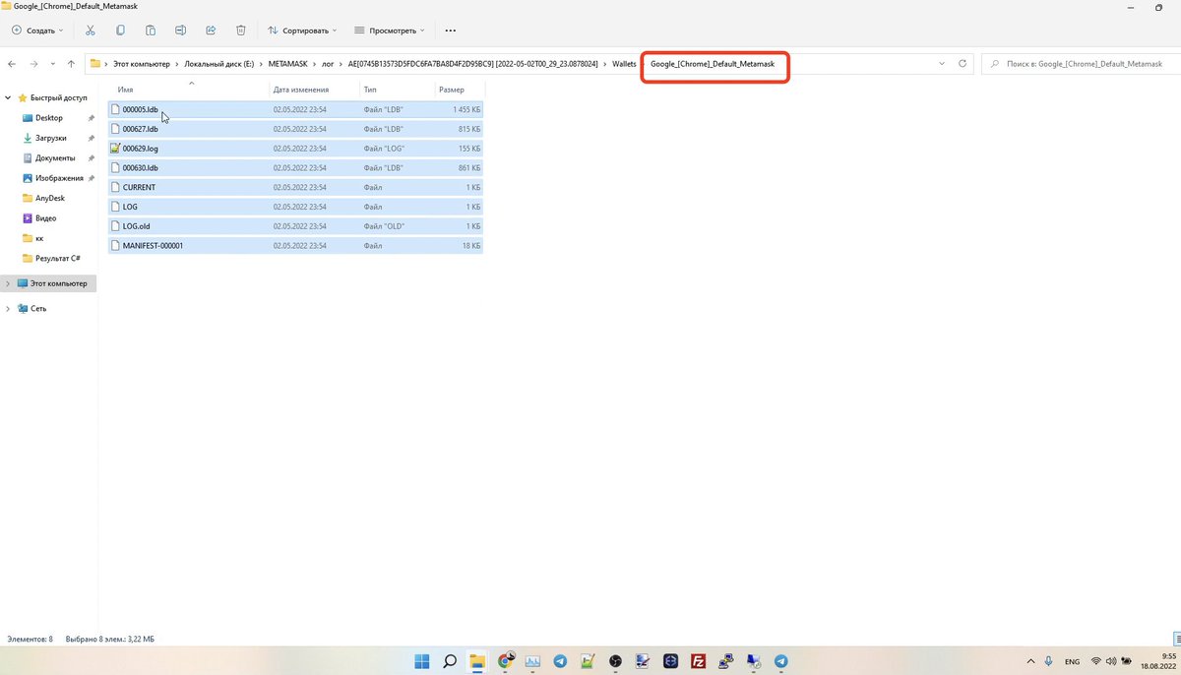
Task: Click the Copy icon in toolbar
Action: click(x=120, y=31)
